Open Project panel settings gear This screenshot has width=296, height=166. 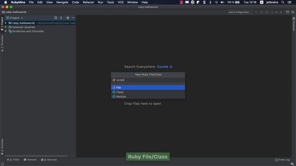(68, 18)
